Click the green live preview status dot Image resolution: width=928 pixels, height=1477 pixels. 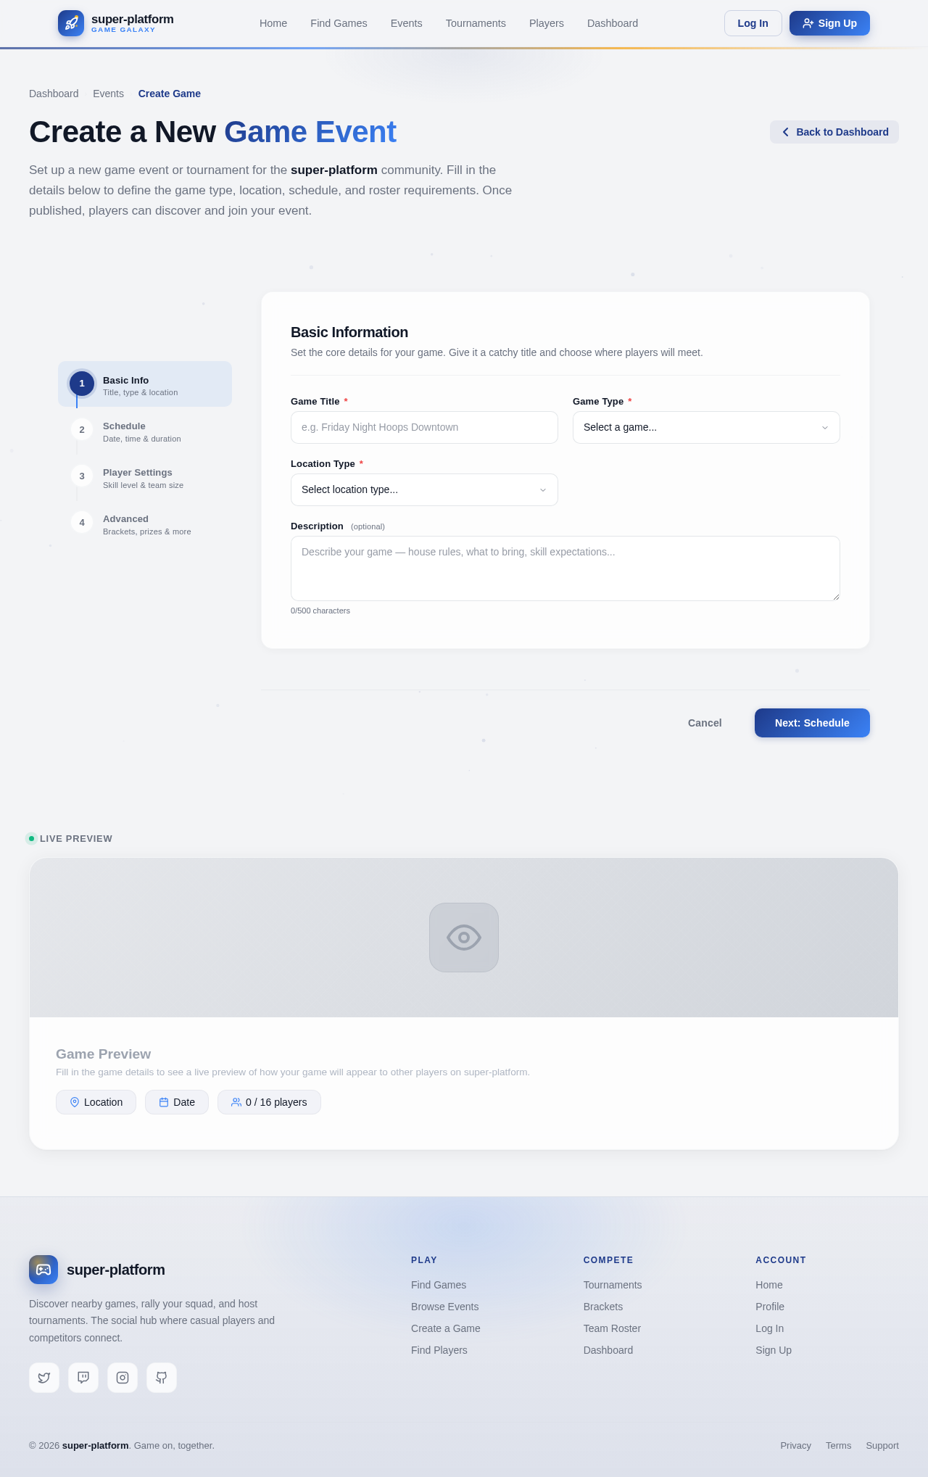(31, 839)
